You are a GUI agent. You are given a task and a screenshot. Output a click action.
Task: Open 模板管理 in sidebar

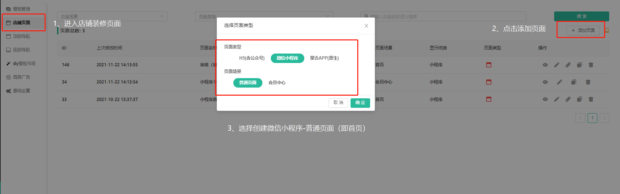pyautogui.click(x=22, y=9)
